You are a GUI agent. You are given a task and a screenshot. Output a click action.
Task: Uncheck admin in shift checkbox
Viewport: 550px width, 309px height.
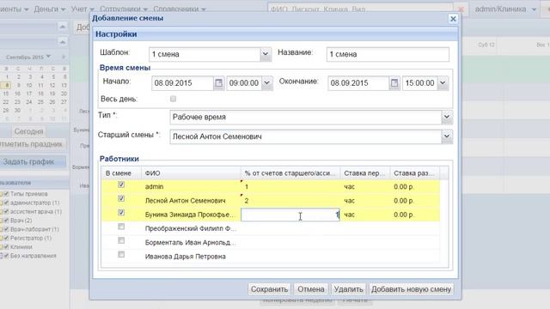[121, 185]
